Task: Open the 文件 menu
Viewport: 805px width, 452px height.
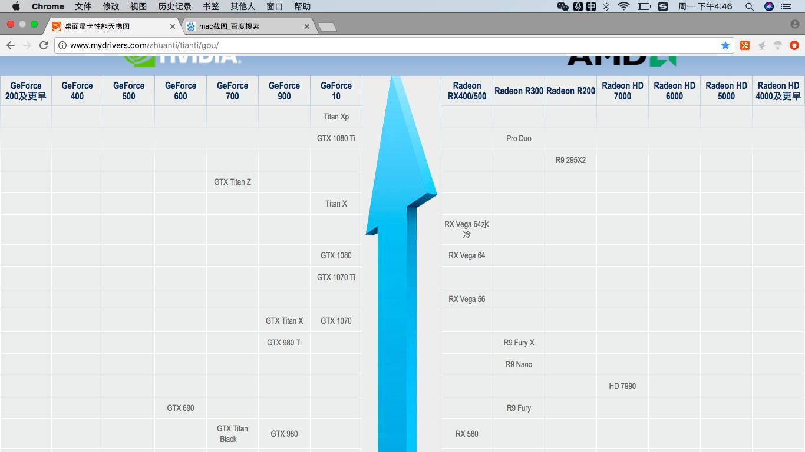Action: pyautogui.click(x=83, y=6)
